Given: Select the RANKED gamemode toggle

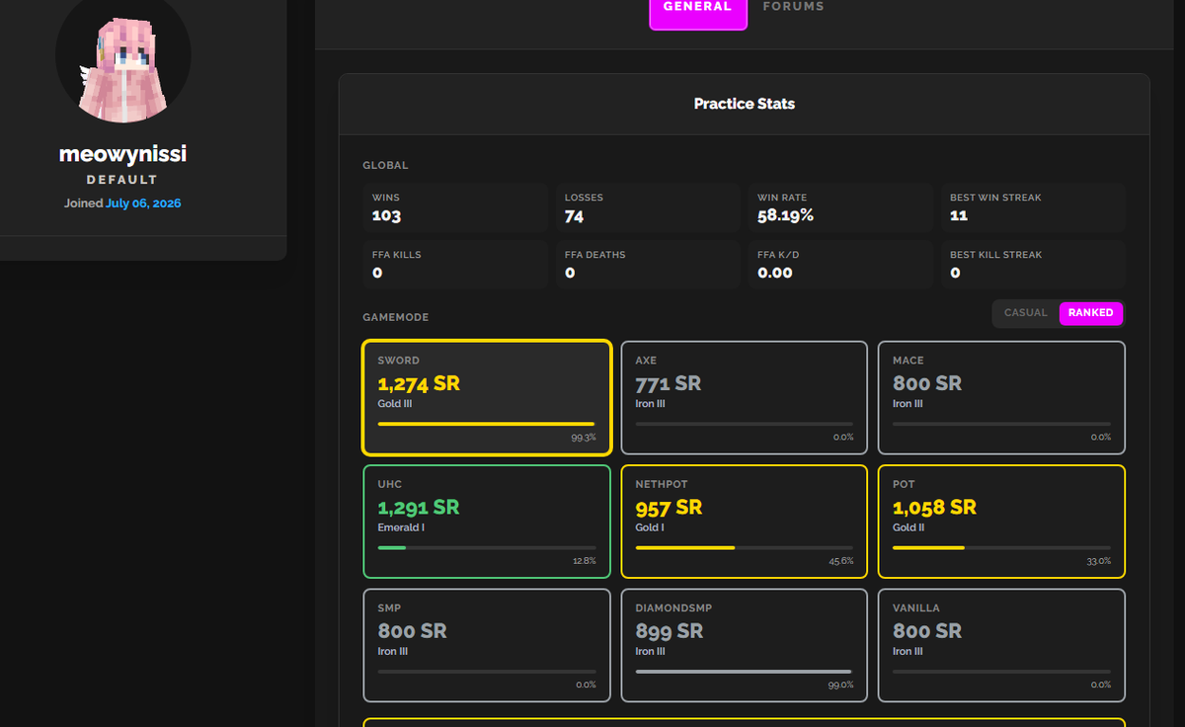Looking at the screenshot, I should [x=1090, y=313].
